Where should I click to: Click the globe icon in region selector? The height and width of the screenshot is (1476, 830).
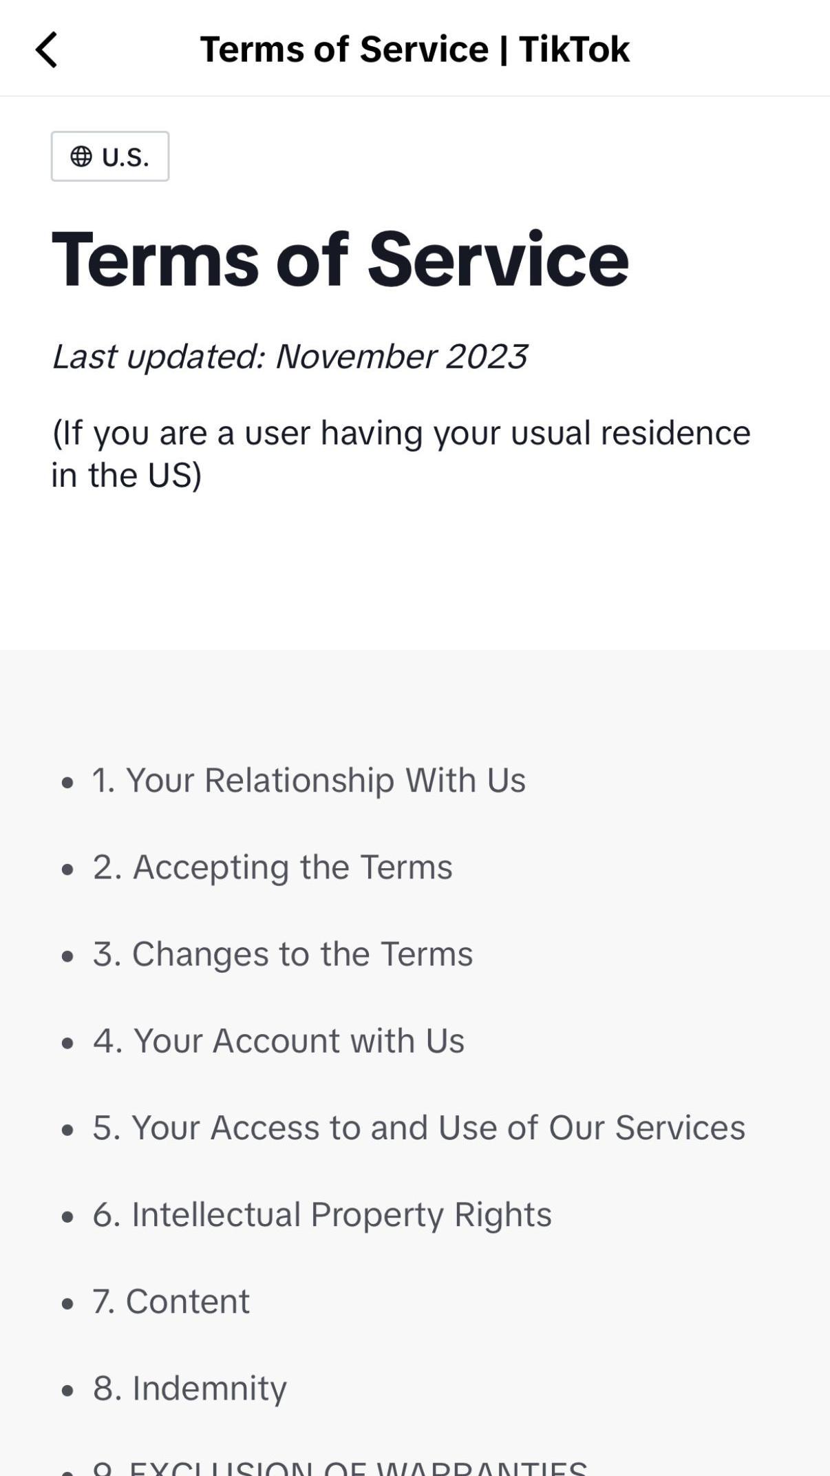(x=81, y=156)
